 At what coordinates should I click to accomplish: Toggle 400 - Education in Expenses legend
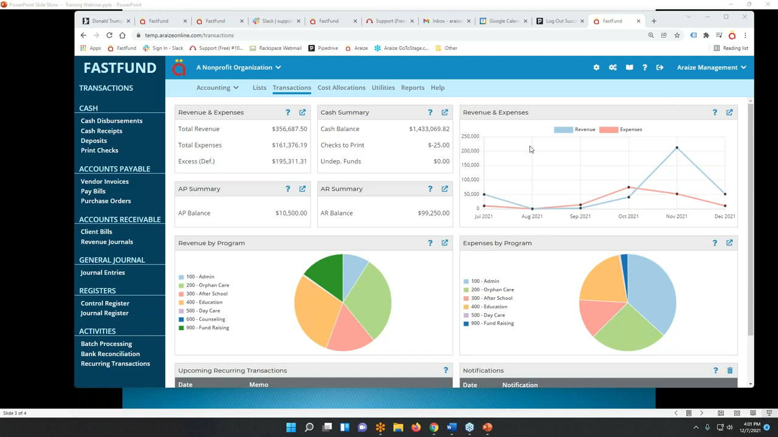[486, 307]
